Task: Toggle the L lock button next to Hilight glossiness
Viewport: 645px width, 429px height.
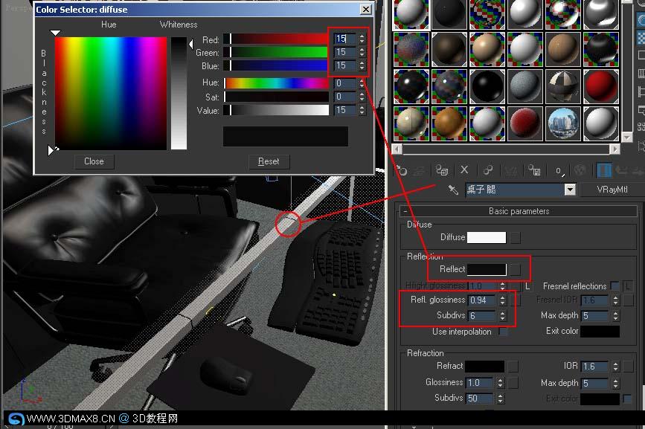Action: pyautogui.click(x=527, y=286)
